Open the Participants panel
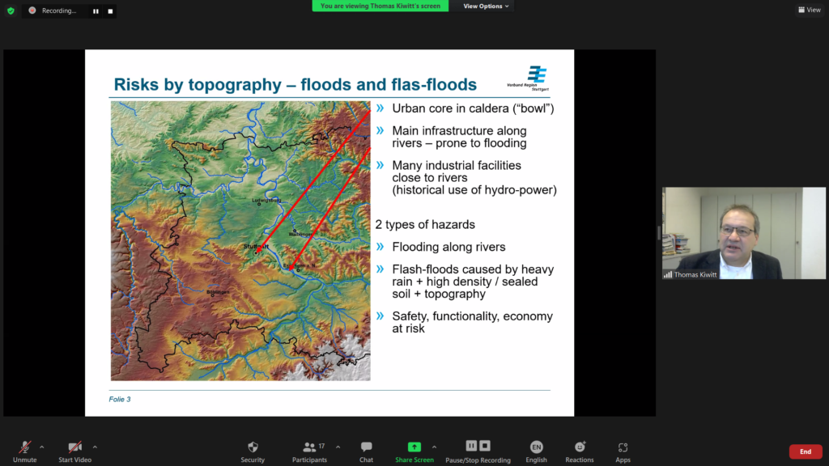 tap(309, 447)
